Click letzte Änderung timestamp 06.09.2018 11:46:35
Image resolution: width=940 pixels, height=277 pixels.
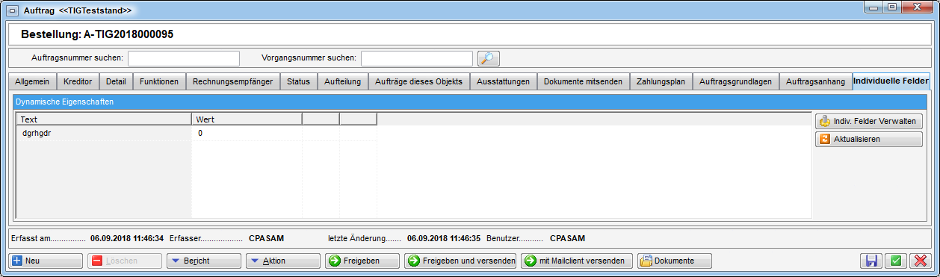point(444,238)
